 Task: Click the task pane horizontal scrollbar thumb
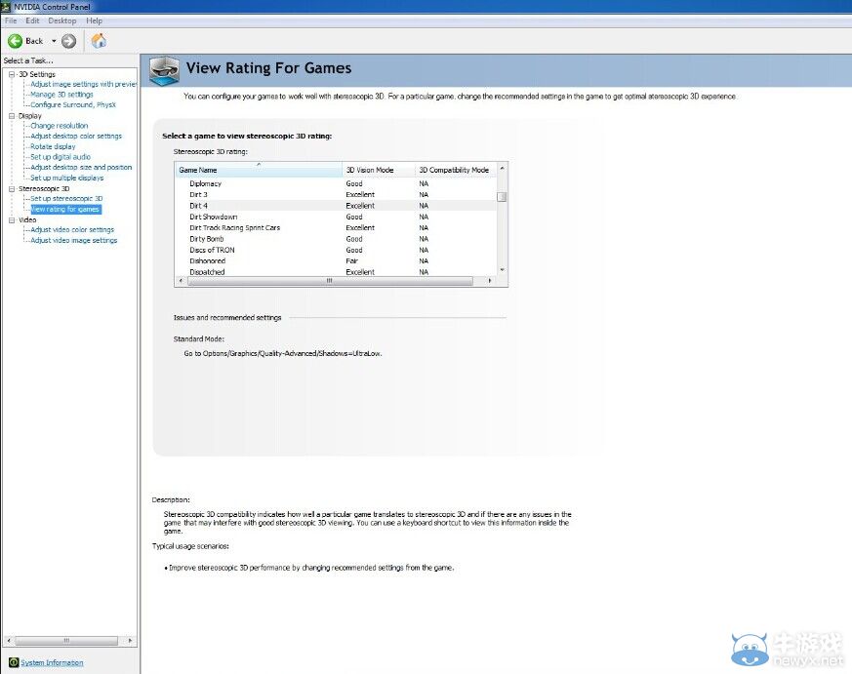point(66,640)
